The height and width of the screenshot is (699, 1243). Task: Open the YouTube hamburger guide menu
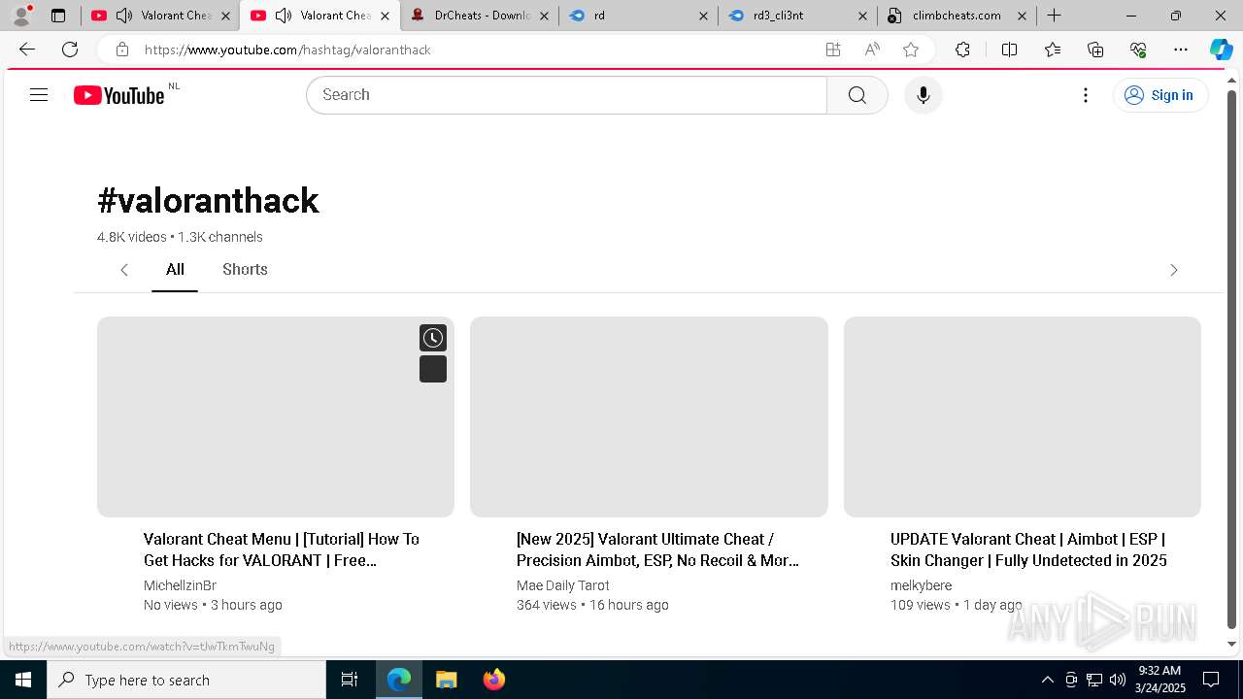pos(39,95)
